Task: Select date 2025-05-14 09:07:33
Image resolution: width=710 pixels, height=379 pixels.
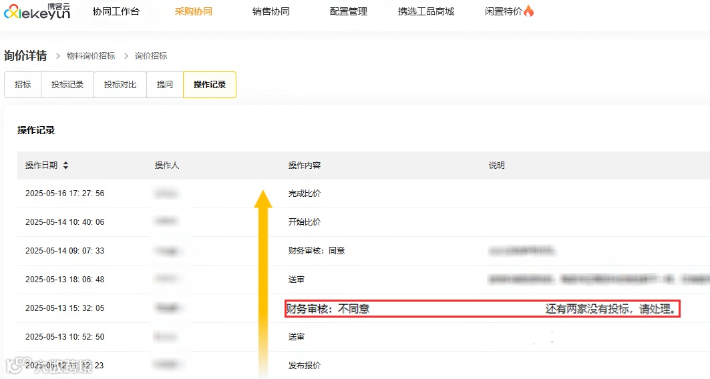Action: (x=65, y=251)
